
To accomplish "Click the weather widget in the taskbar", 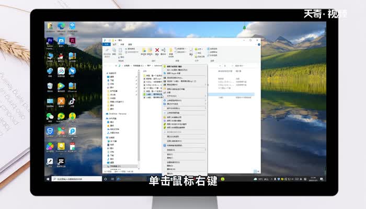I will [x=261, y=179].
